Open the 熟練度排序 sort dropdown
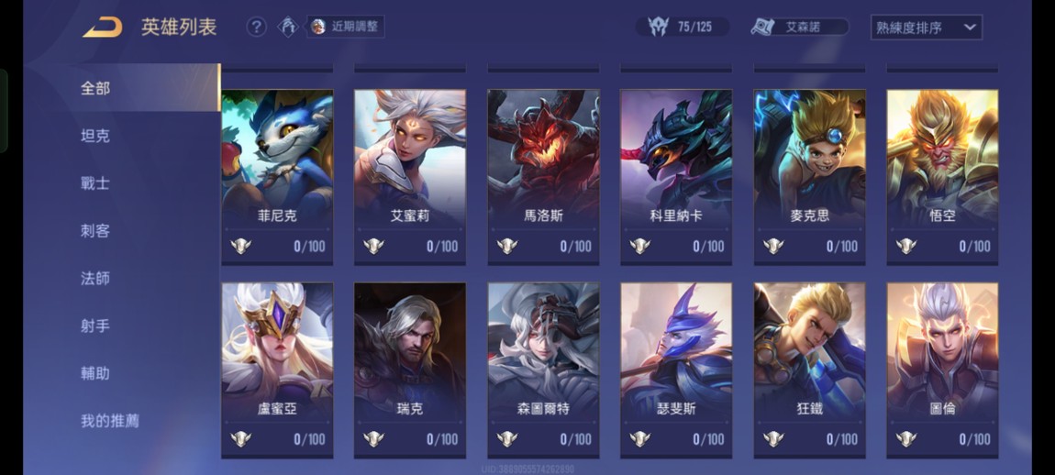1055x475 pixels. 927,28
